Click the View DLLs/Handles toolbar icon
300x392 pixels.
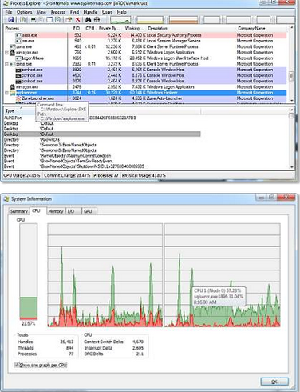point(58,20)
